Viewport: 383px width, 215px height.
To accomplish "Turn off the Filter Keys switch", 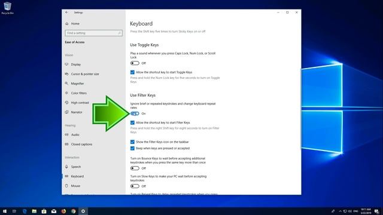I will 135,113.
